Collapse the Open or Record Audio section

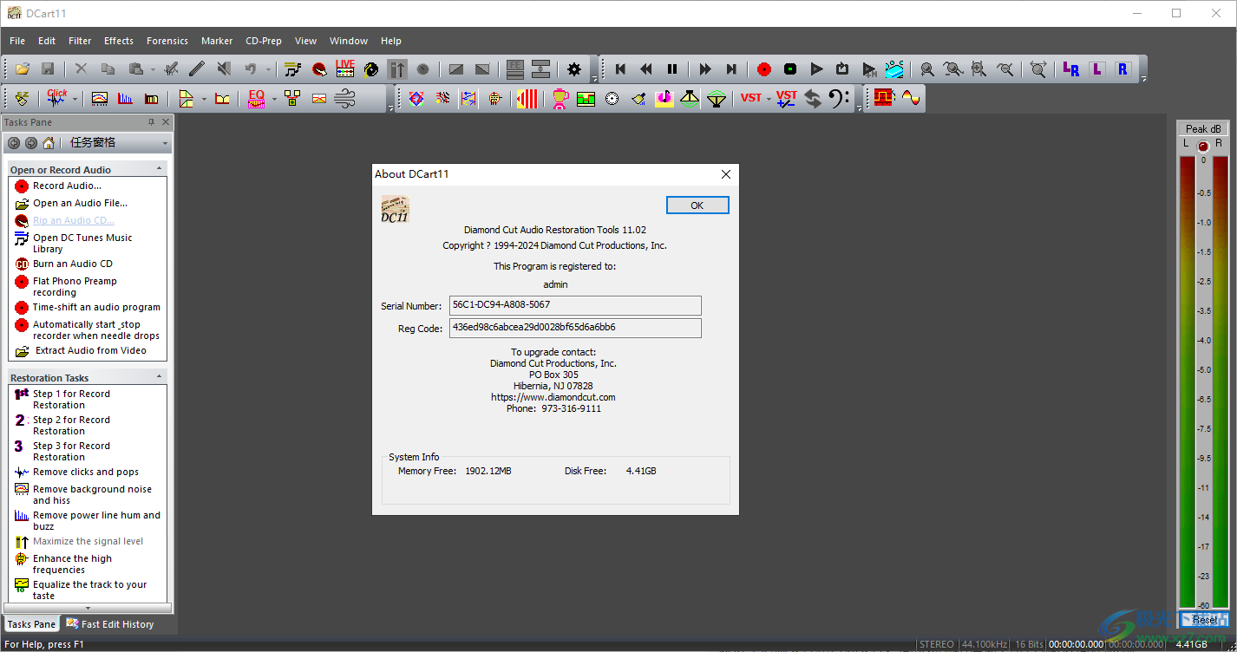point(159,169)
